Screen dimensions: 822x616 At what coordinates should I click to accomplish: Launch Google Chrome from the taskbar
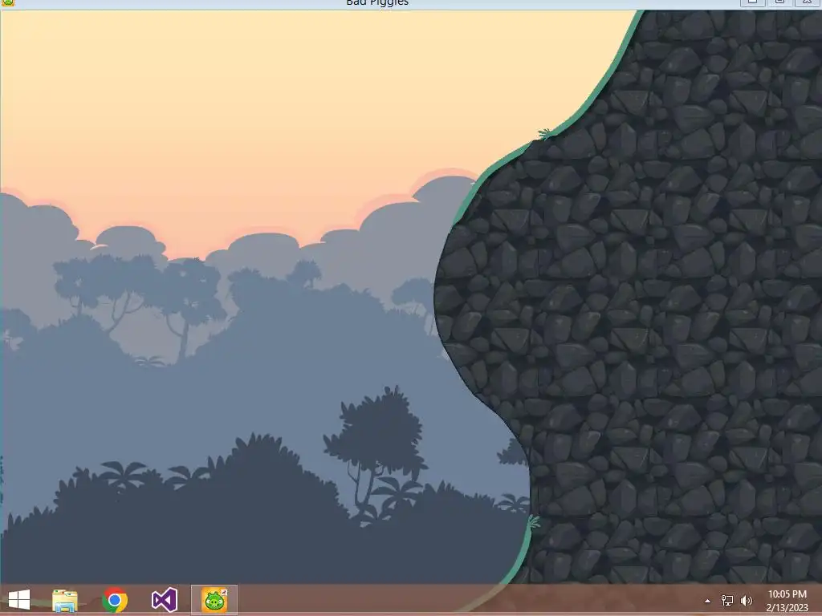coord(115,600)
